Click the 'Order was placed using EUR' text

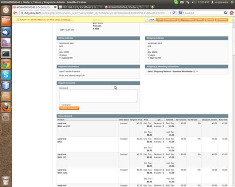[x=72, y=75]
